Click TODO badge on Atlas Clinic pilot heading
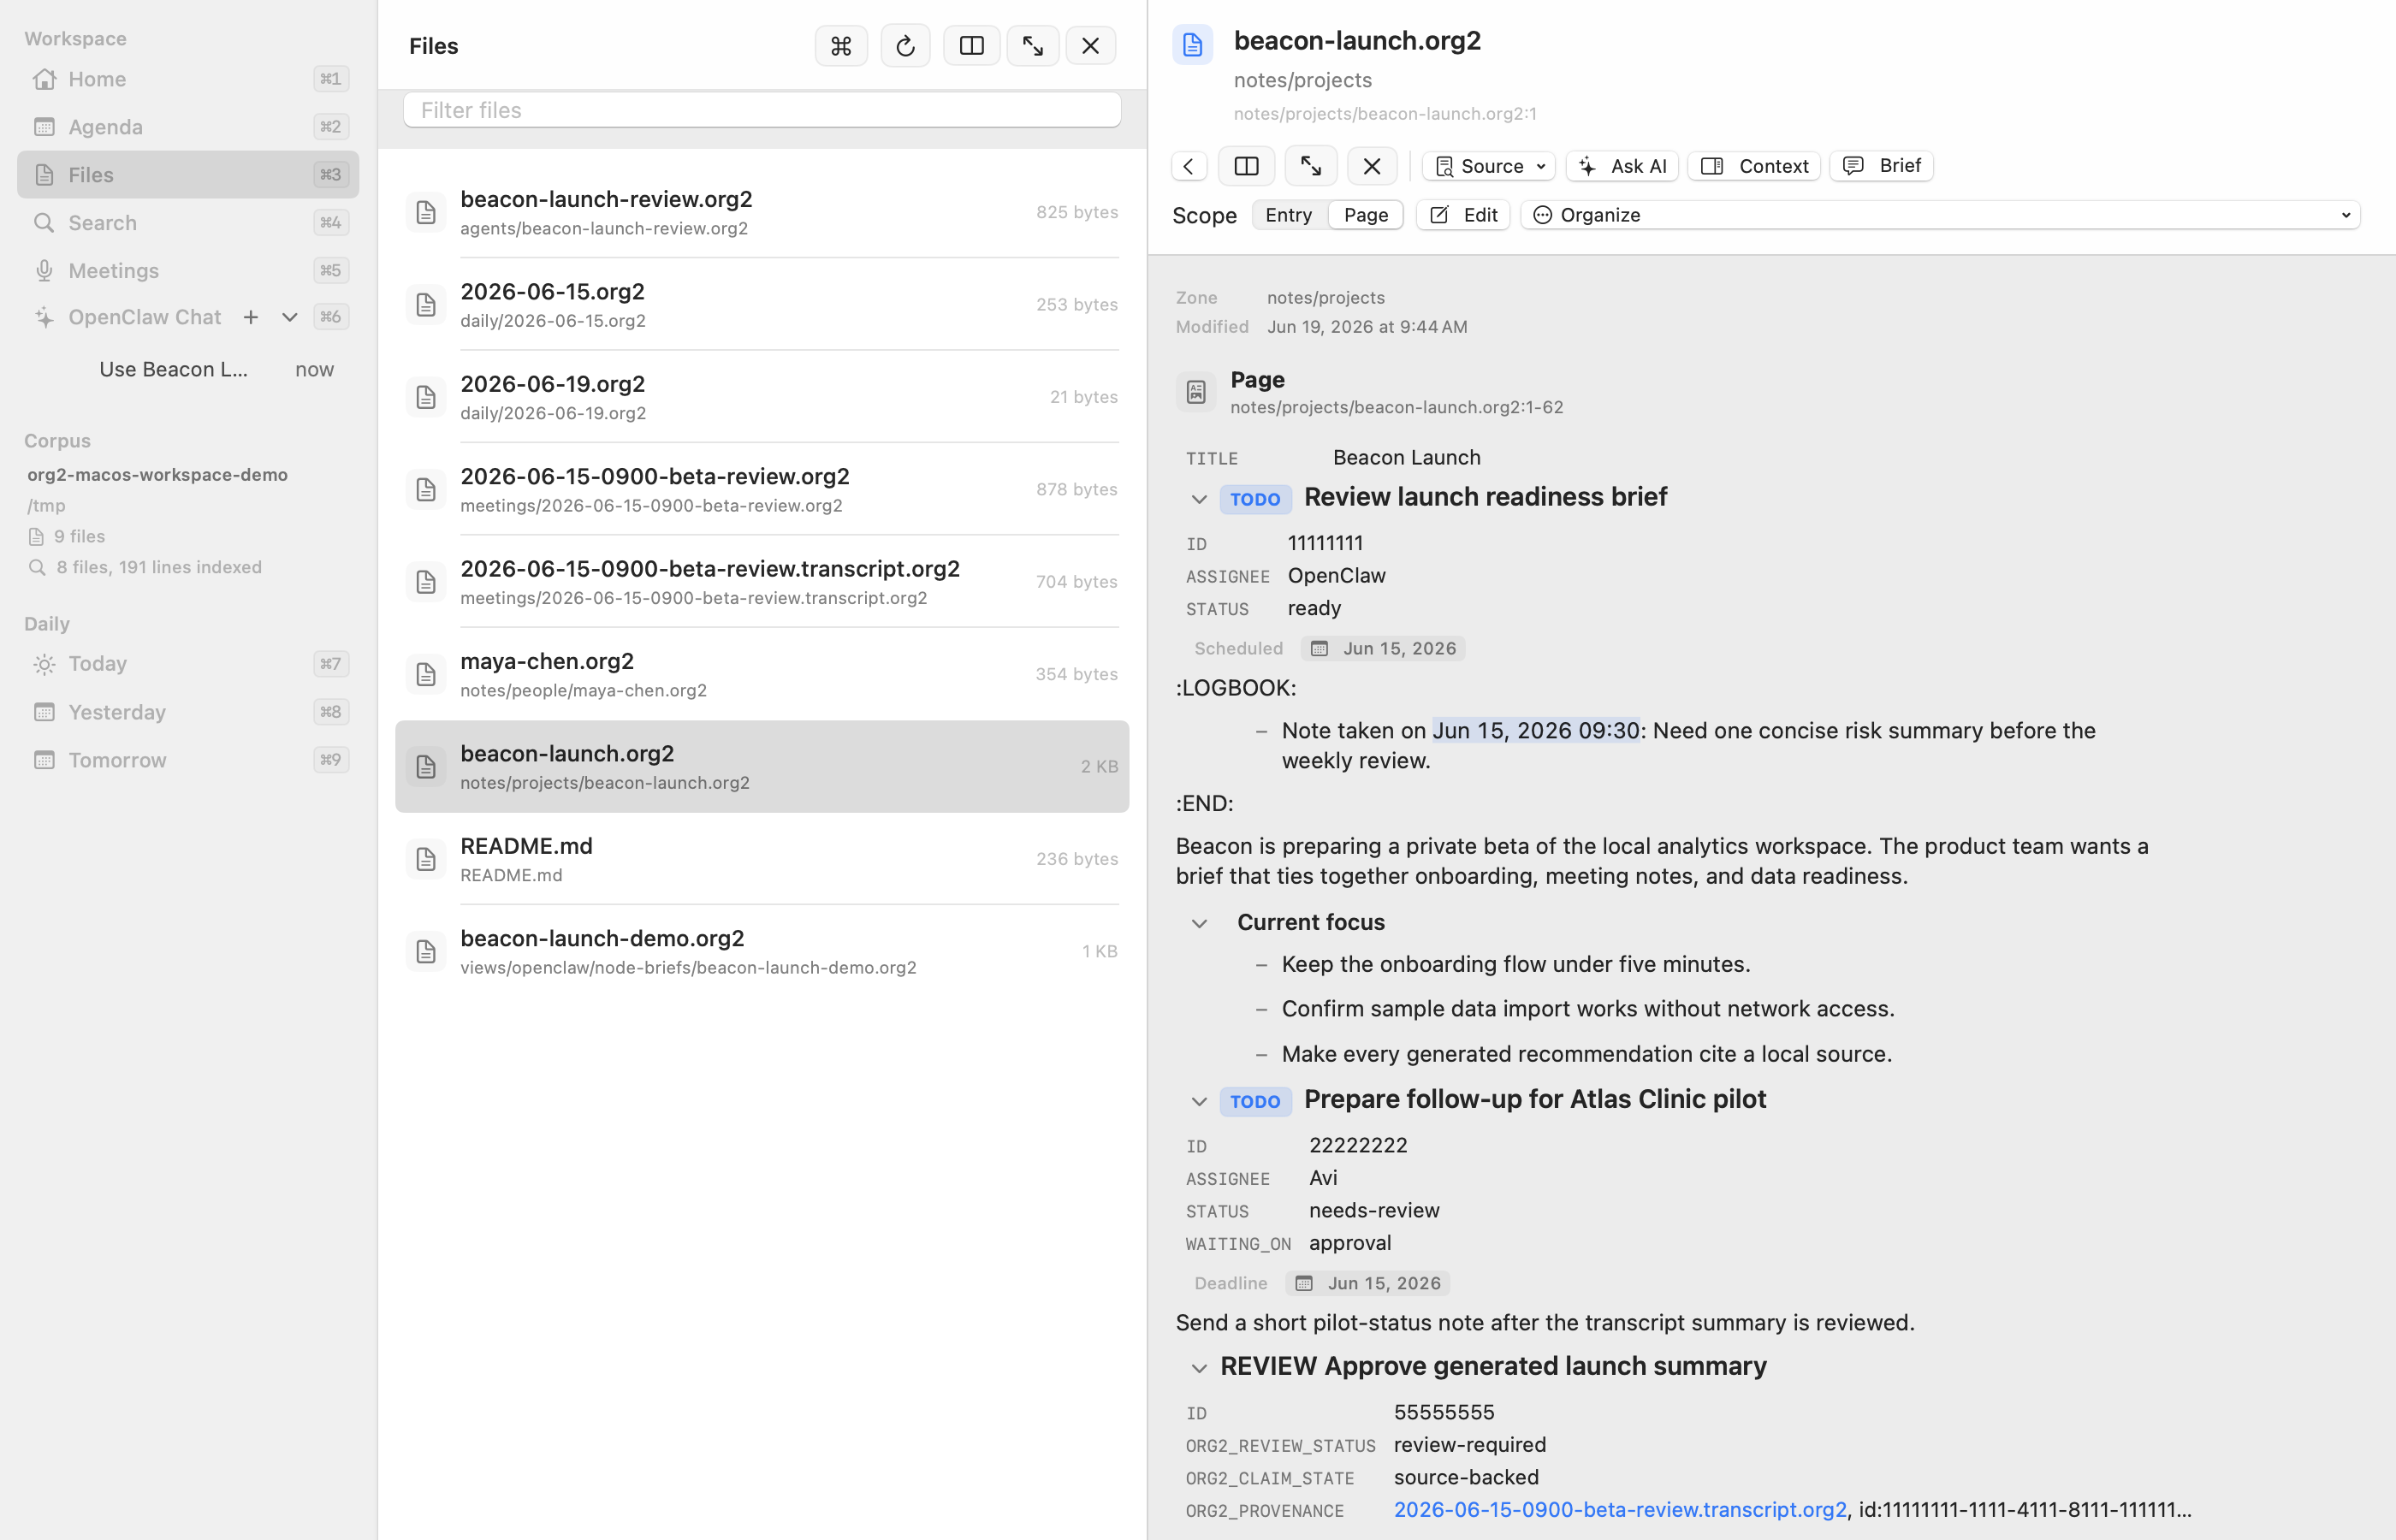 click(1255, 1102)
